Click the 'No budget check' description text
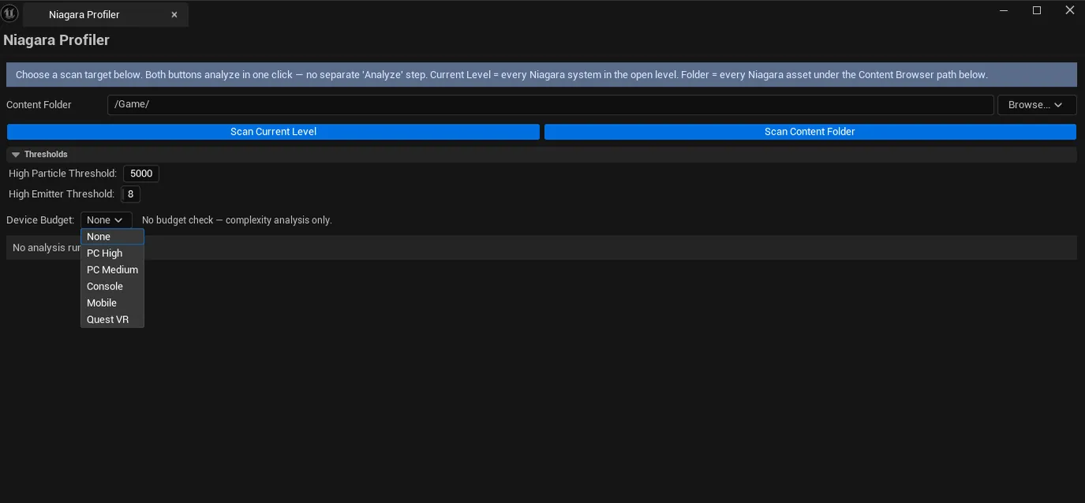1085x503 pixels. pos(237,220)
